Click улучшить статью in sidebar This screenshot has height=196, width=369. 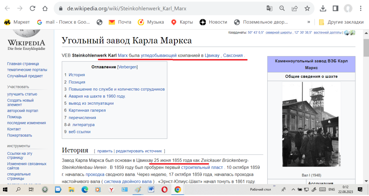point(22,94)
